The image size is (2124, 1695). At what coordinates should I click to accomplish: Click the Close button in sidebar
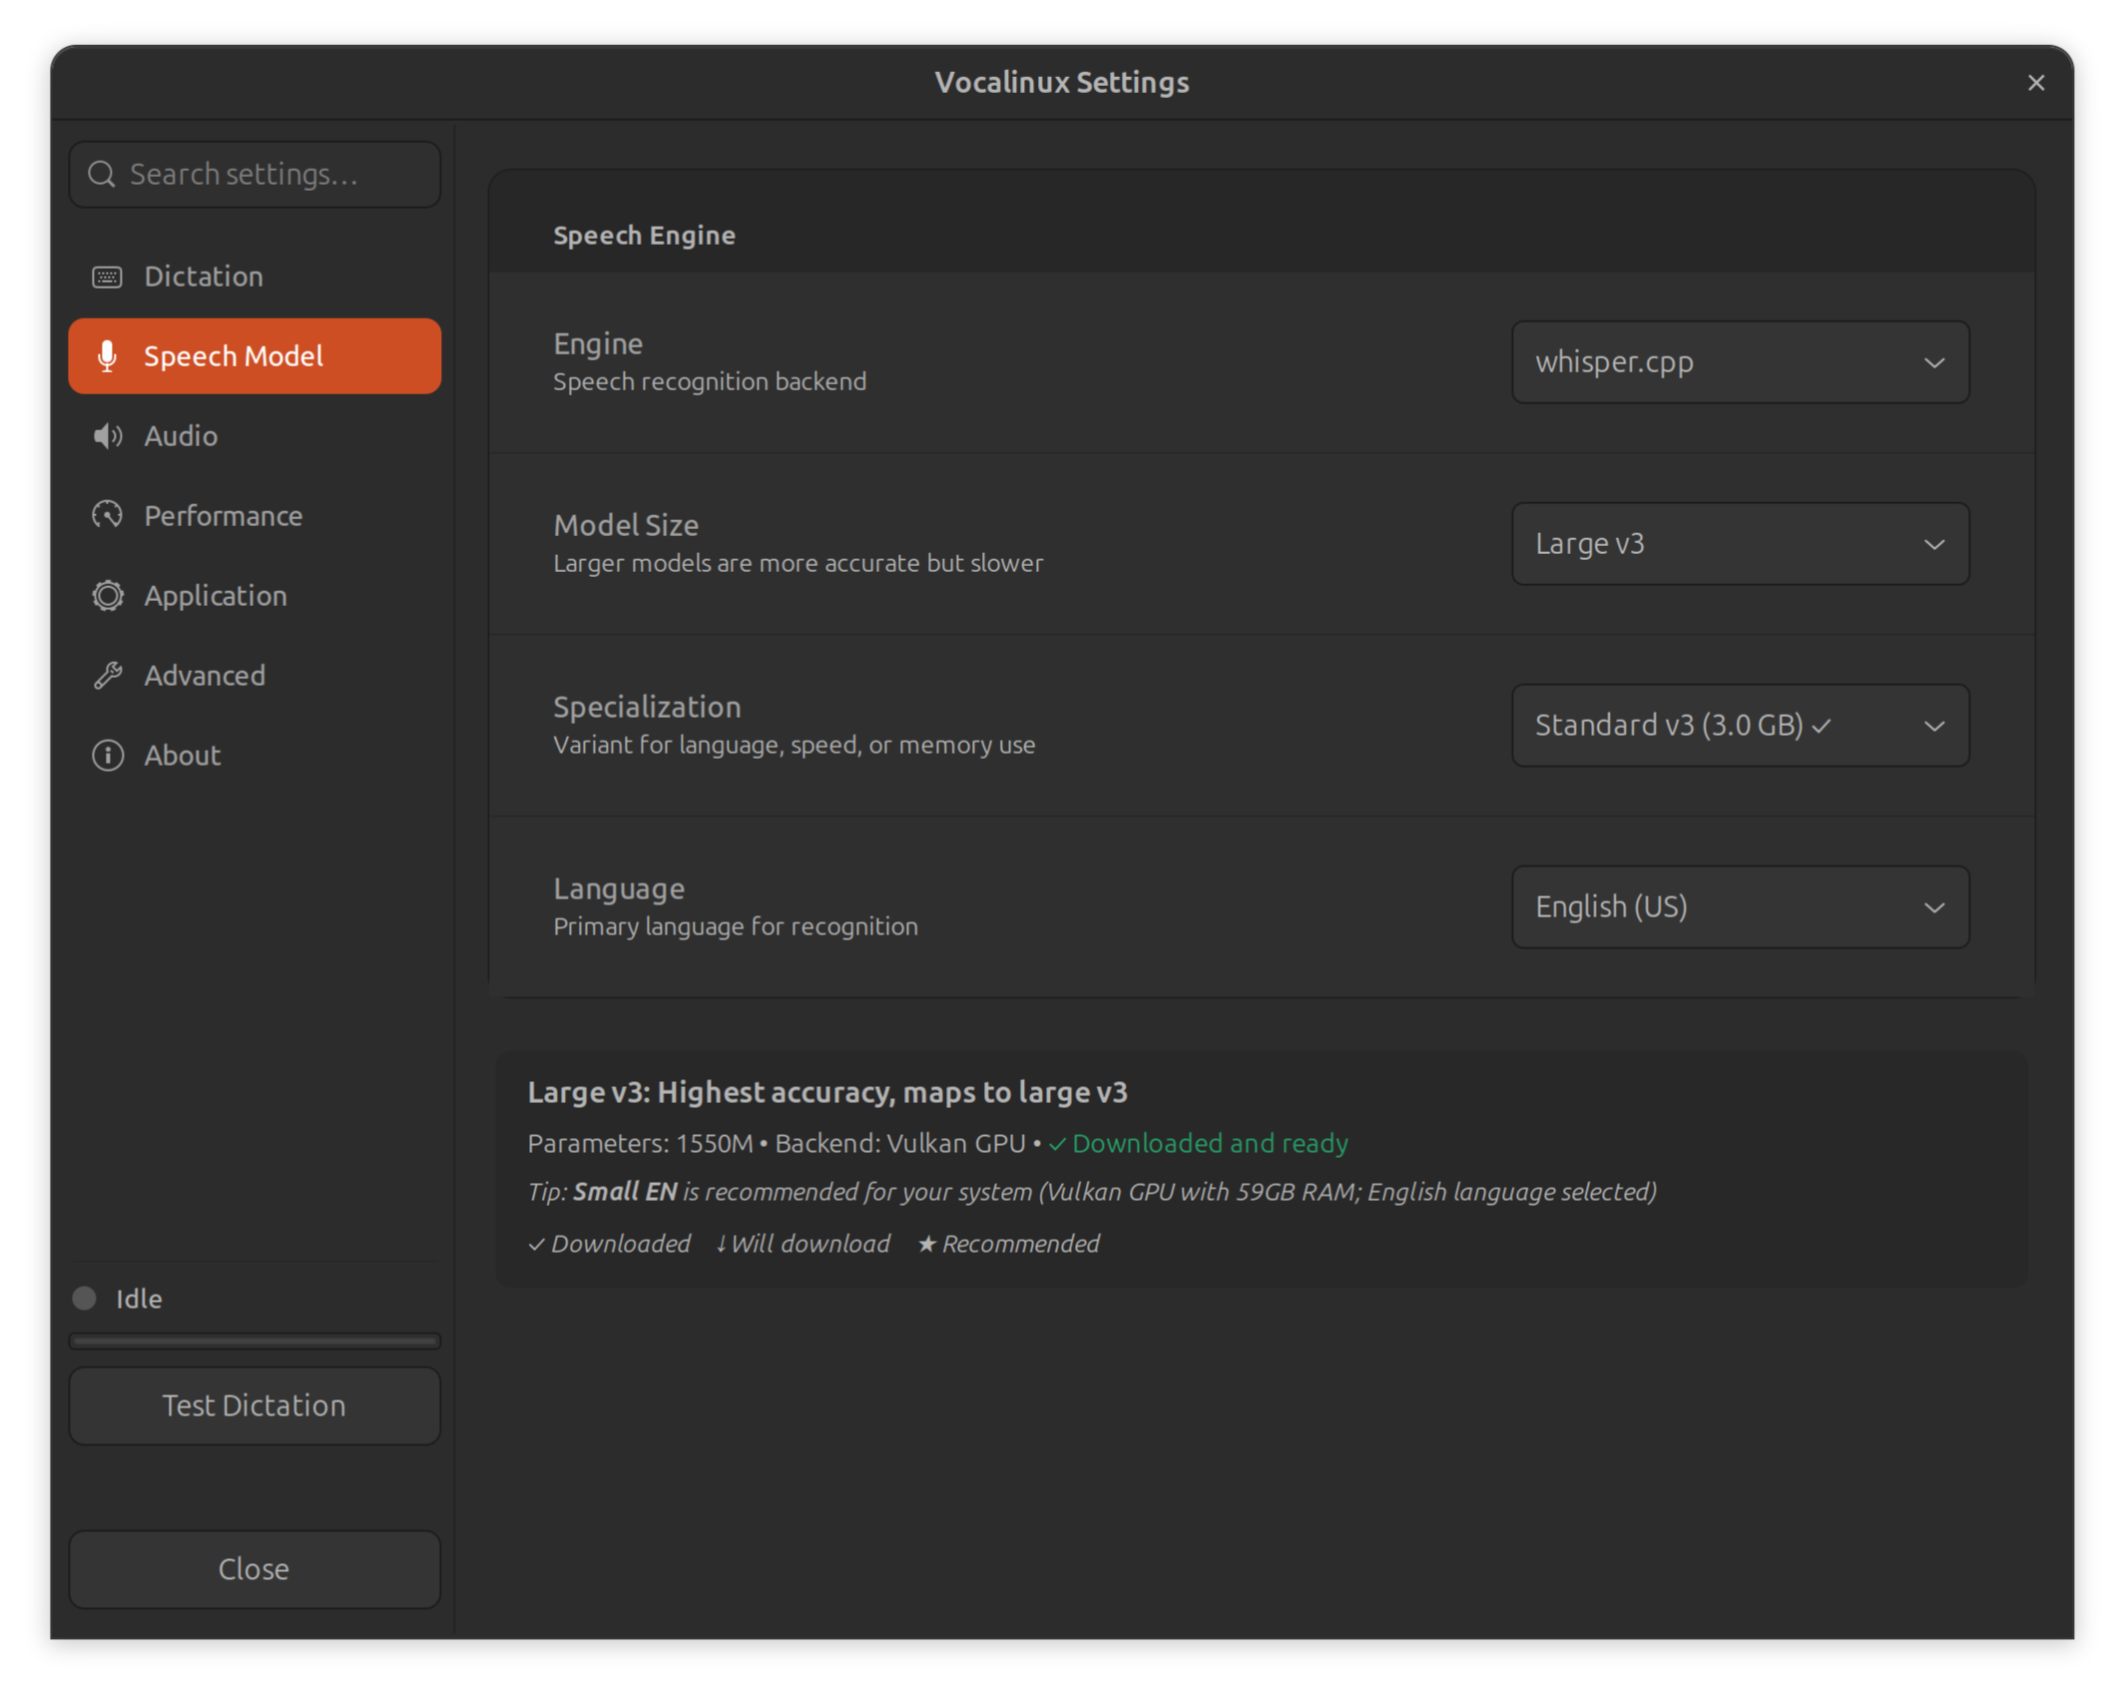pos(255,1569)
